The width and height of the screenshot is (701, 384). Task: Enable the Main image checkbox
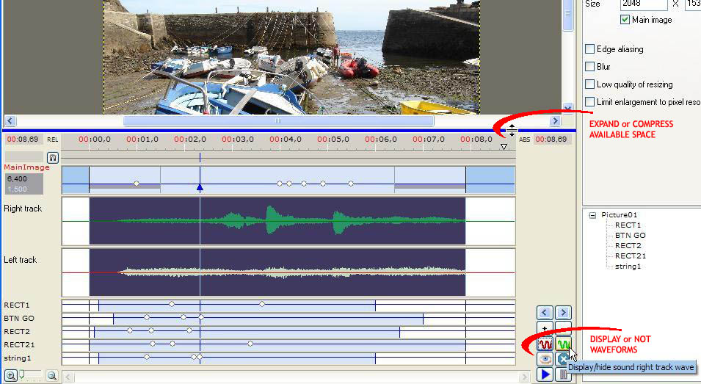pyautogui.click(x=625, y=20)
